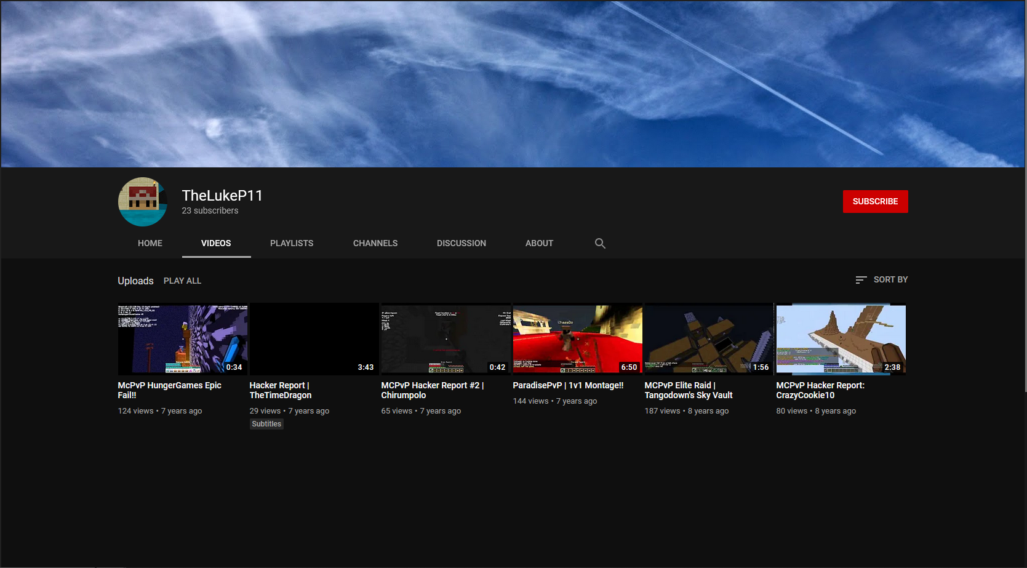
Task: Click the Uploads section heading
Action: coord(135,281)
